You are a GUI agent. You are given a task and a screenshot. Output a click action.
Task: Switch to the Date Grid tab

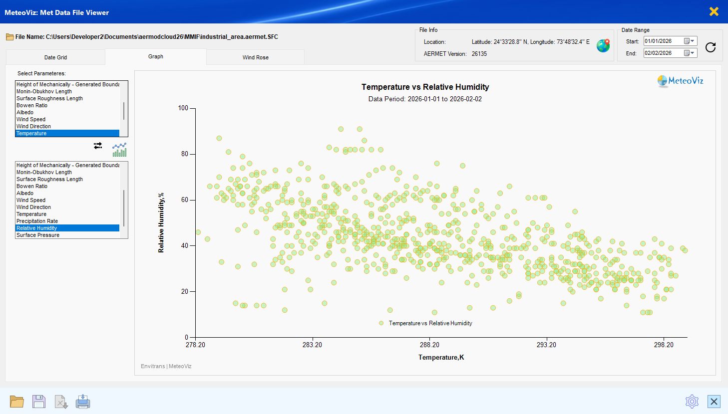click(55, 57)
